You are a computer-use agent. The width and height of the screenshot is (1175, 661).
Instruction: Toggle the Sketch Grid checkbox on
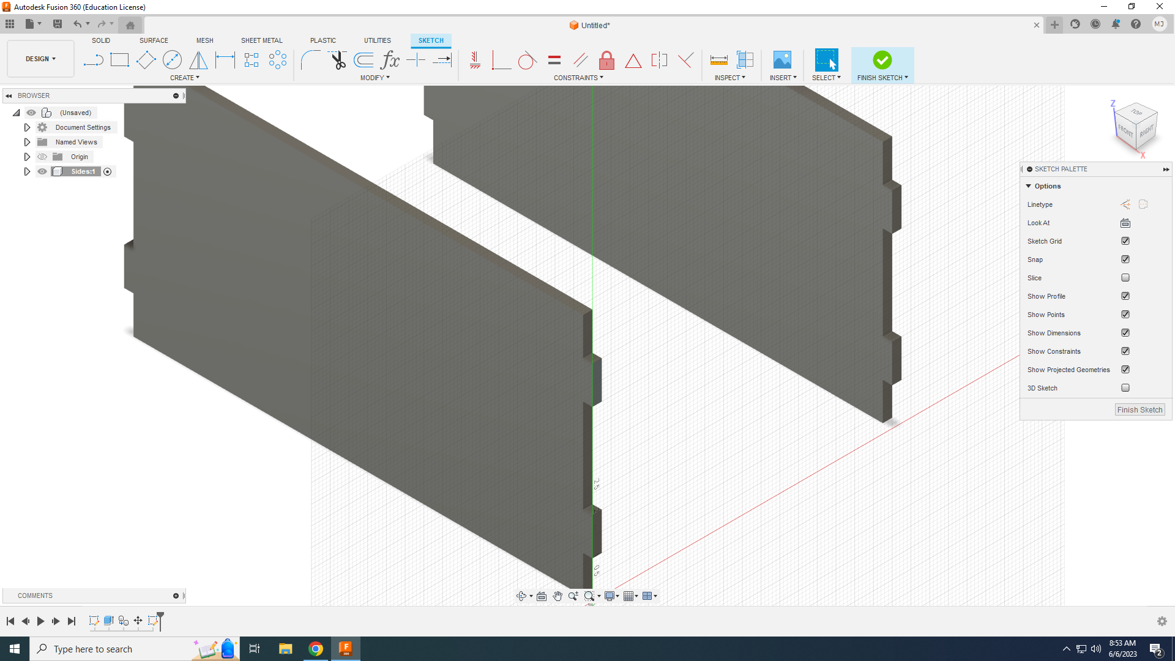(x=1126, y=241)
